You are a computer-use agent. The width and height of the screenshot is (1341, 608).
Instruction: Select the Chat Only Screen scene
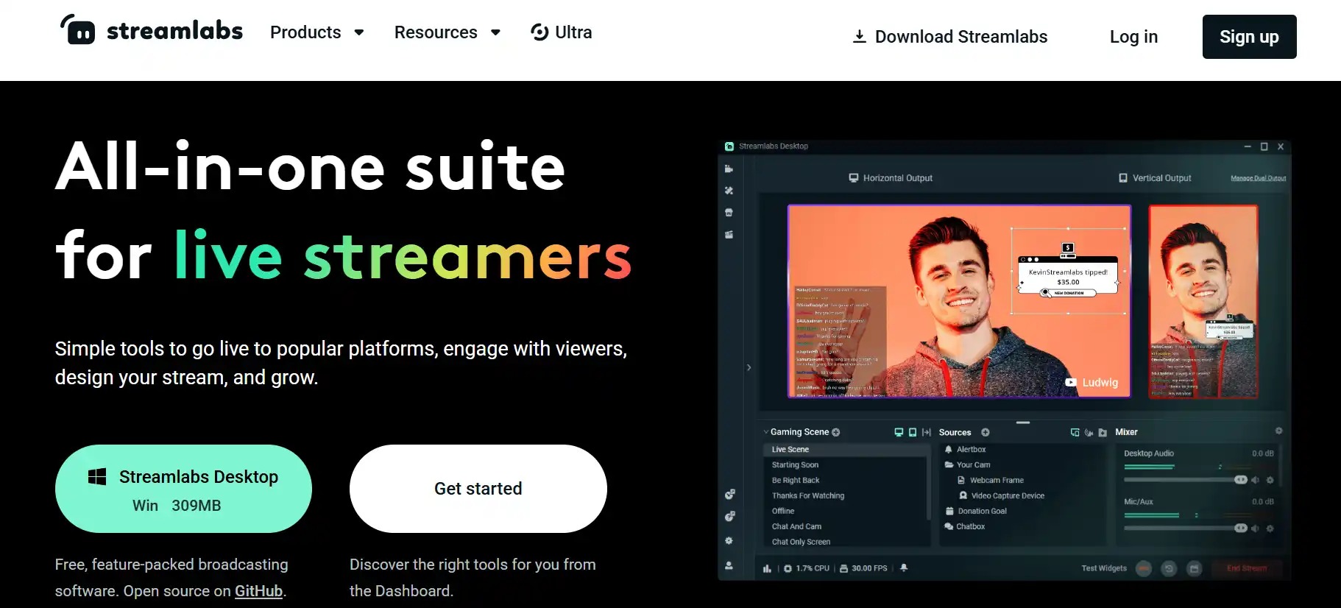pos(801,542)
